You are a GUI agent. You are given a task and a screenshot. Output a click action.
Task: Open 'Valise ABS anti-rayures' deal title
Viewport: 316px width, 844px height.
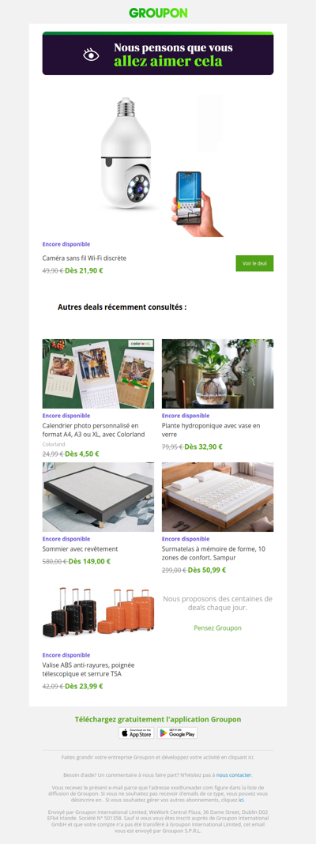[x=88, y=669]
